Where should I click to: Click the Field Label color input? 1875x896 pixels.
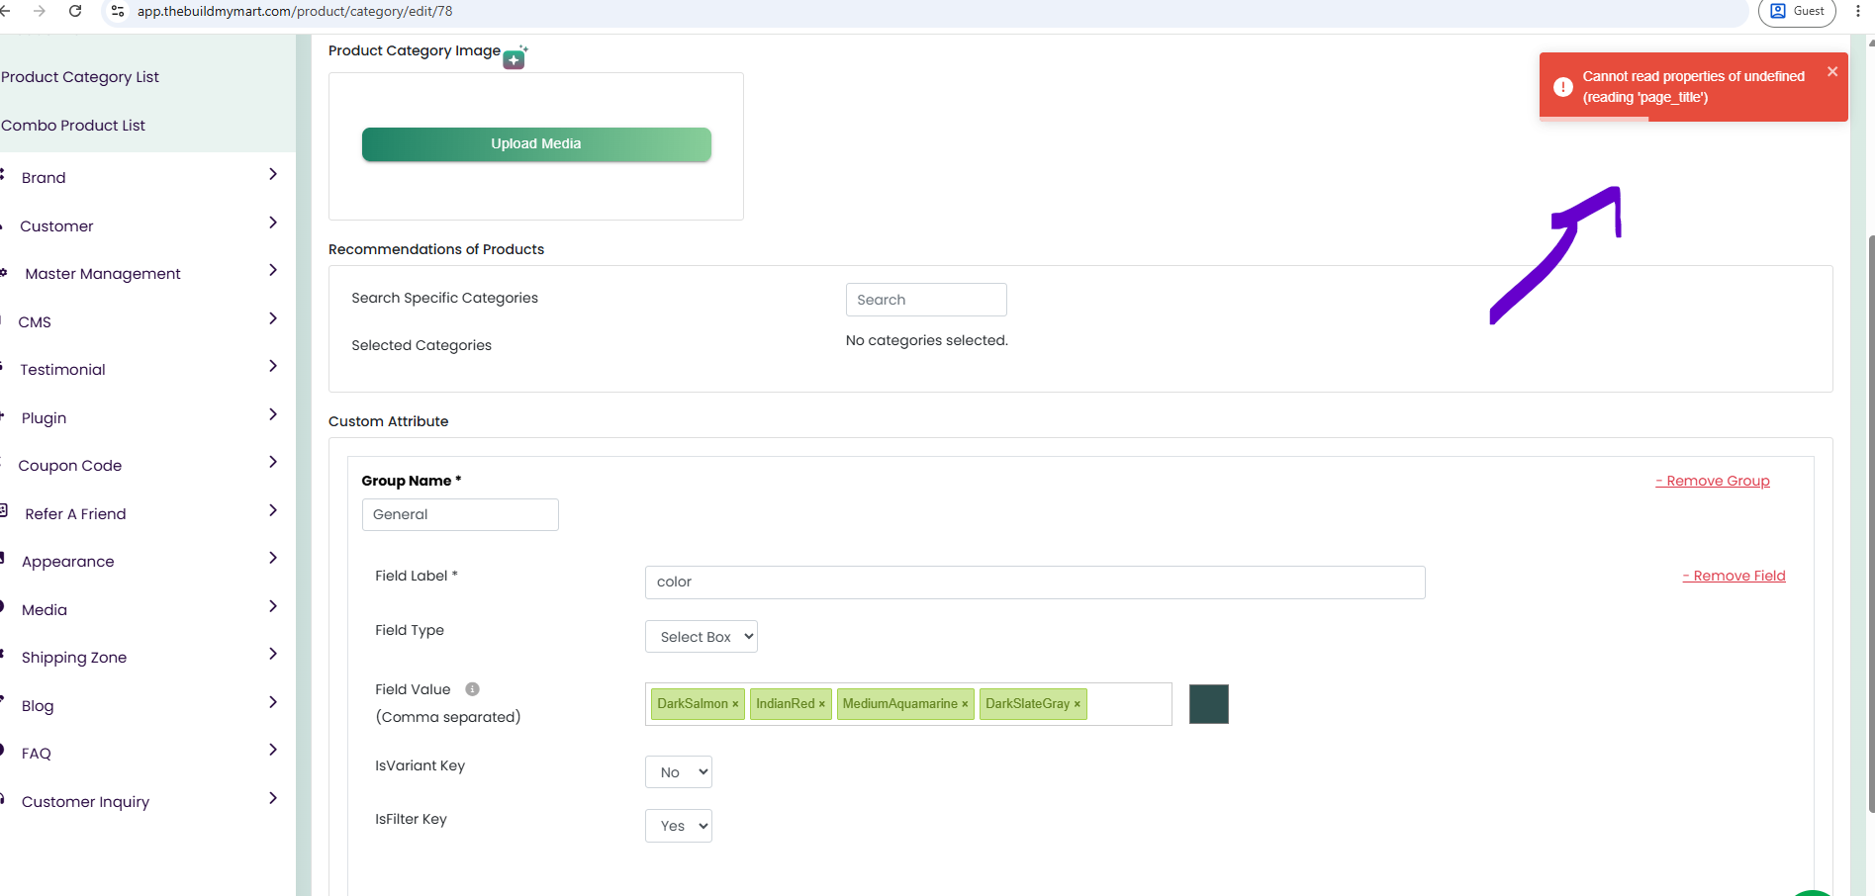pyautogui.click(x=1035, y=582)
